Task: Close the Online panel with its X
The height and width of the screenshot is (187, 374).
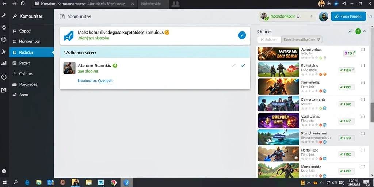Action: (365, 31)
